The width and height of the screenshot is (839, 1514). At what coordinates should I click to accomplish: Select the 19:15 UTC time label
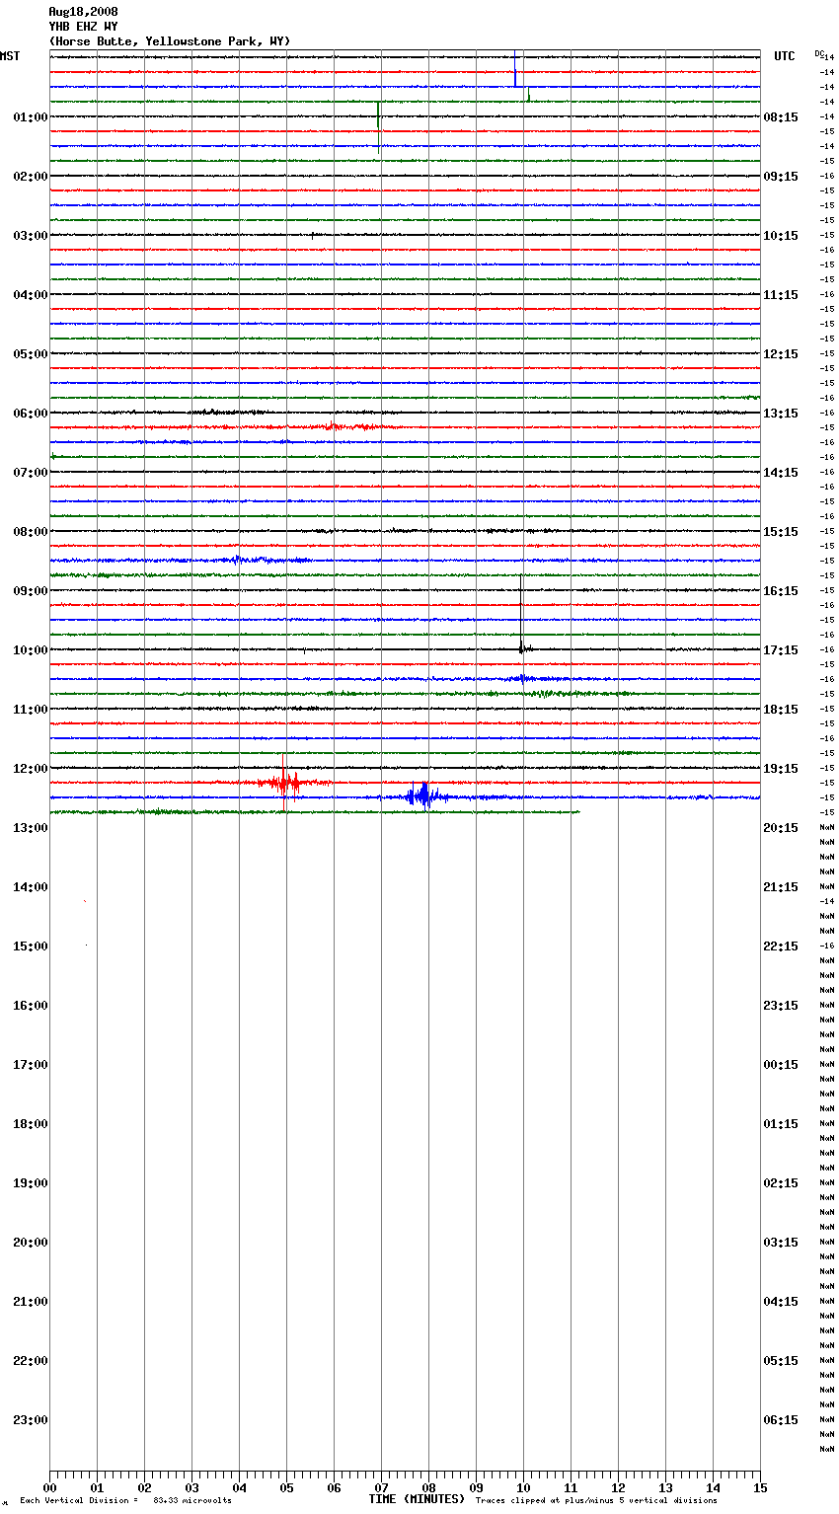tap(781, 769)
